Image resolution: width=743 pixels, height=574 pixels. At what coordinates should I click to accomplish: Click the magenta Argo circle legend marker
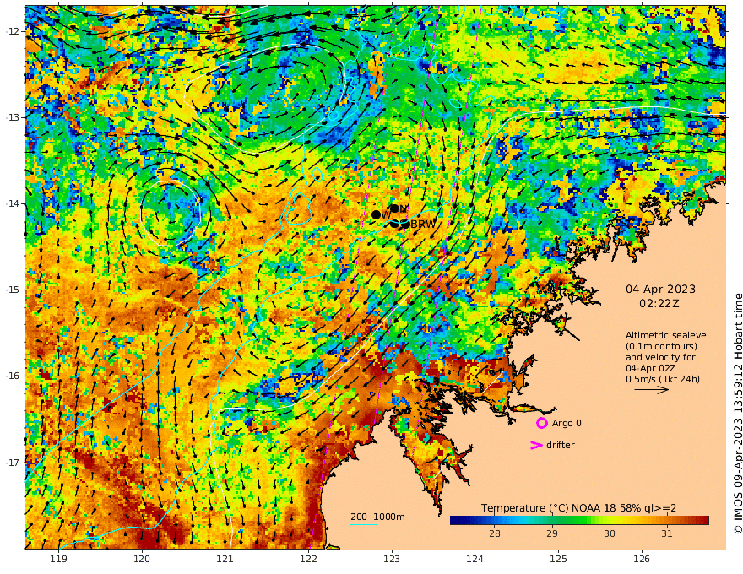(541, 423)
